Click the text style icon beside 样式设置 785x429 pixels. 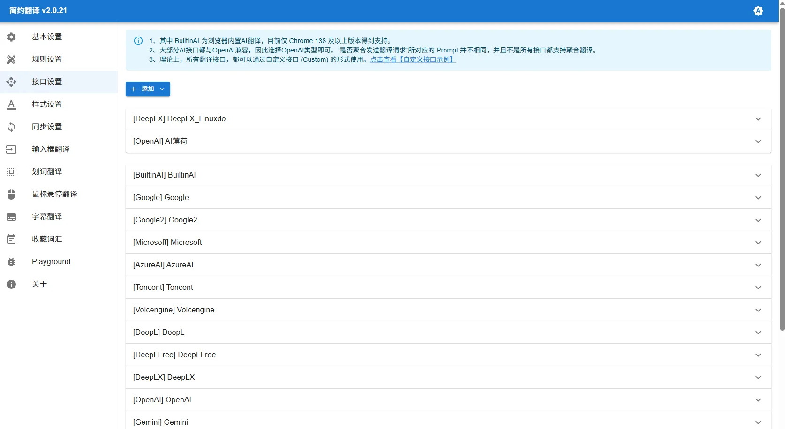[11, 104]
